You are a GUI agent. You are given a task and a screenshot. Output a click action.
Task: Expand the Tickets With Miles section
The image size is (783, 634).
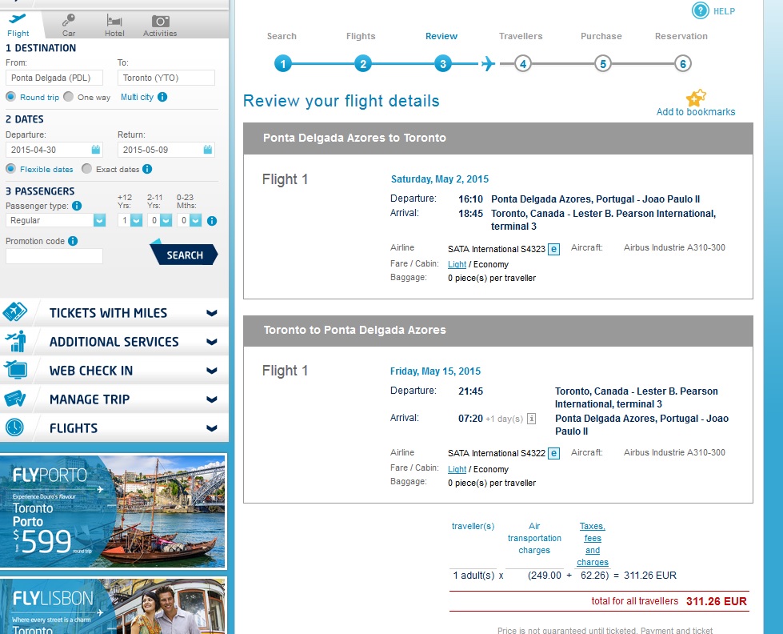(x=114, y=313)
